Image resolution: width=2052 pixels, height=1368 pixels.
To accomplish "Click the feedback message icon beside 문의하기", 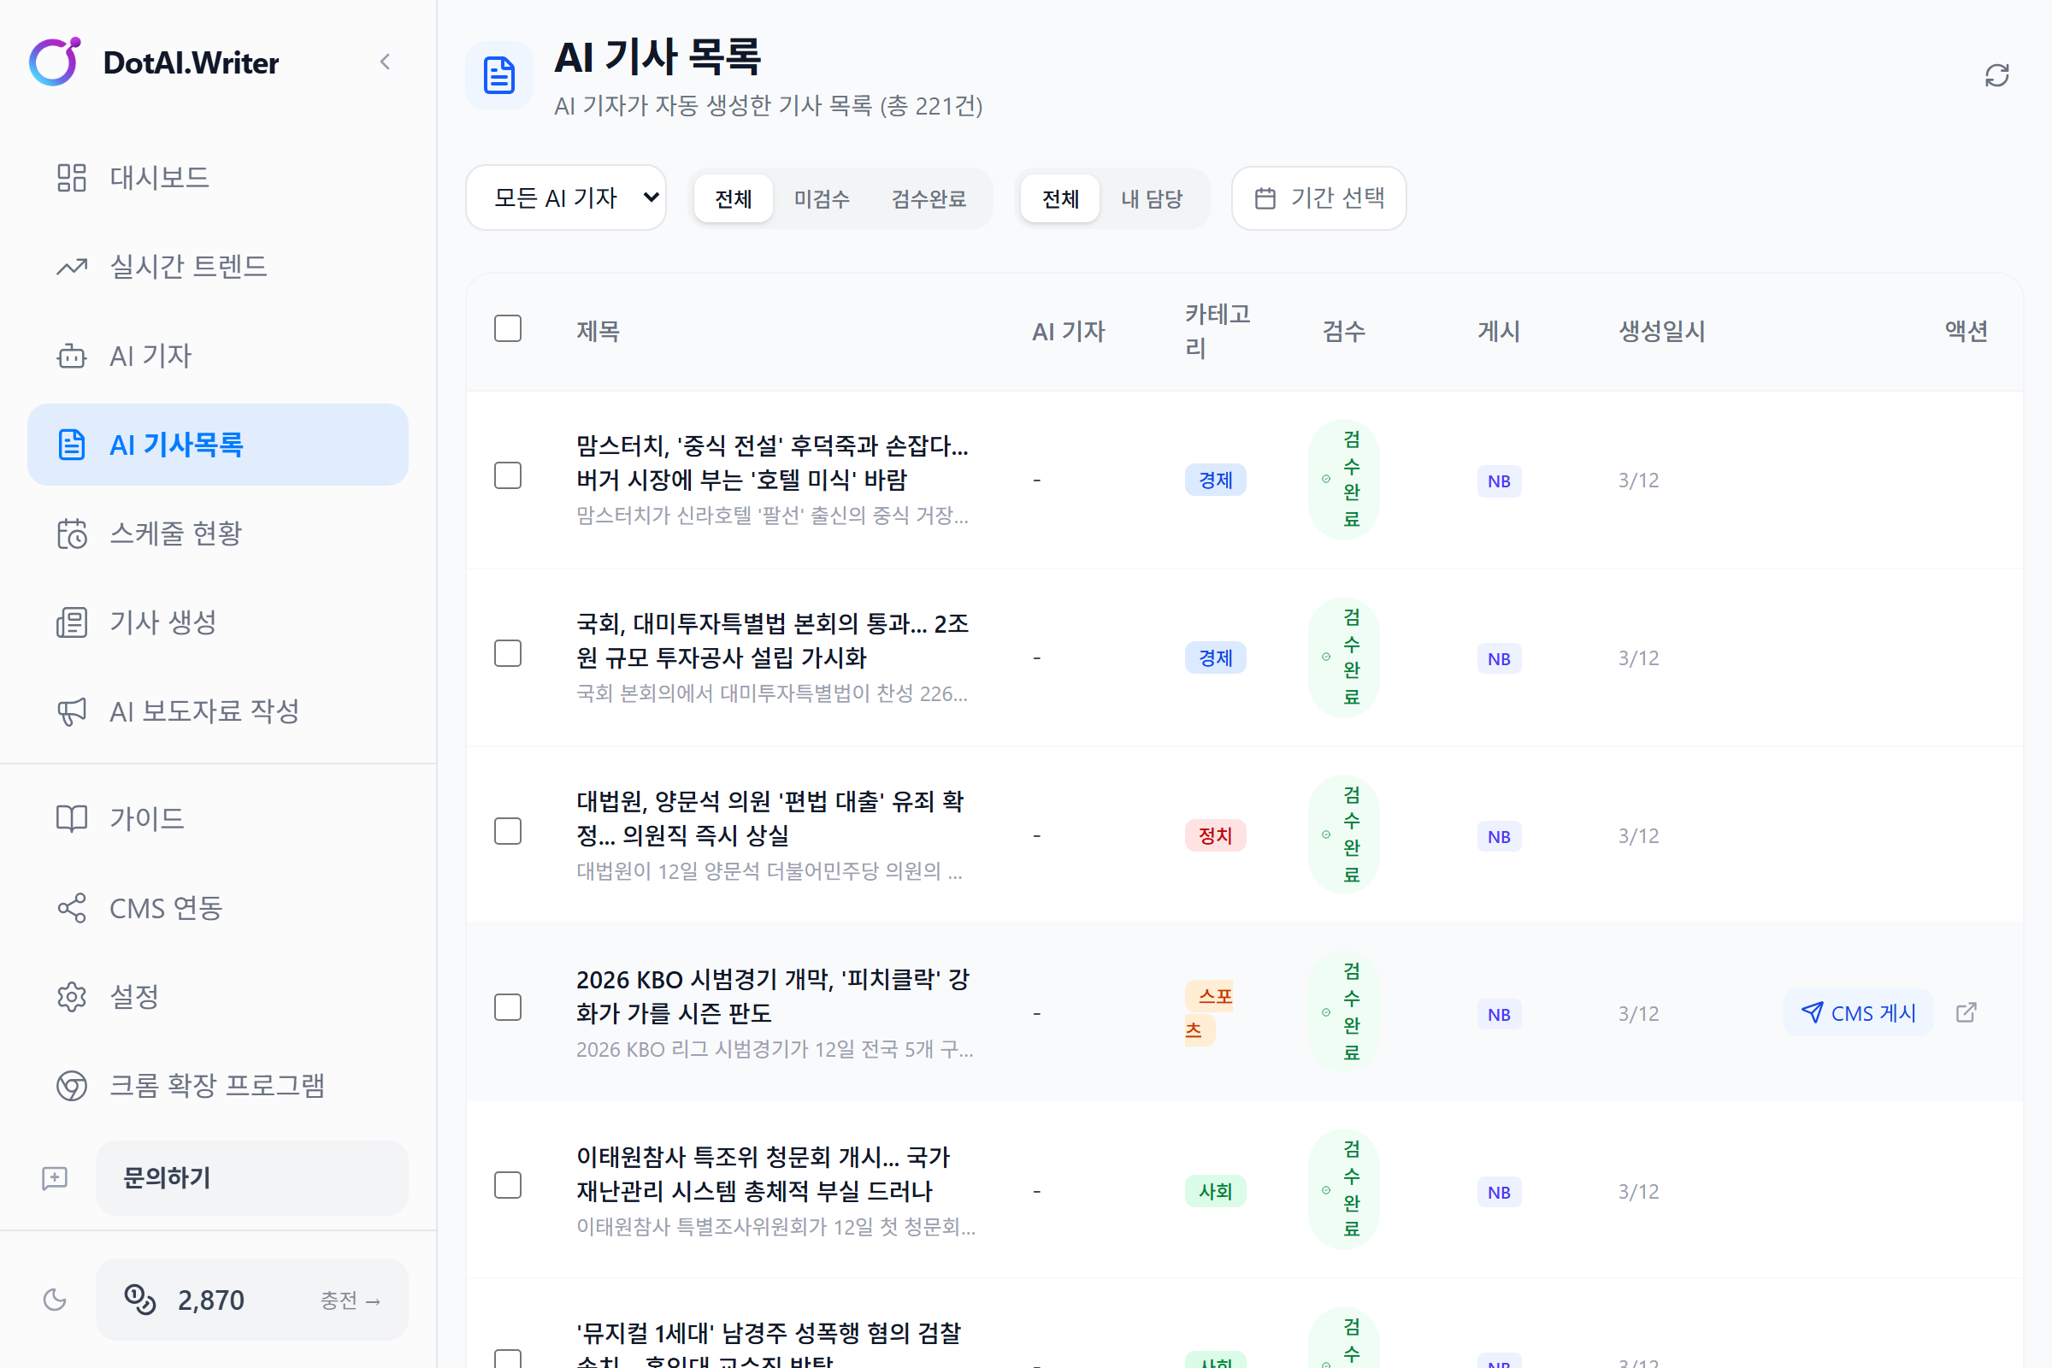I will tap(55, 1179).
